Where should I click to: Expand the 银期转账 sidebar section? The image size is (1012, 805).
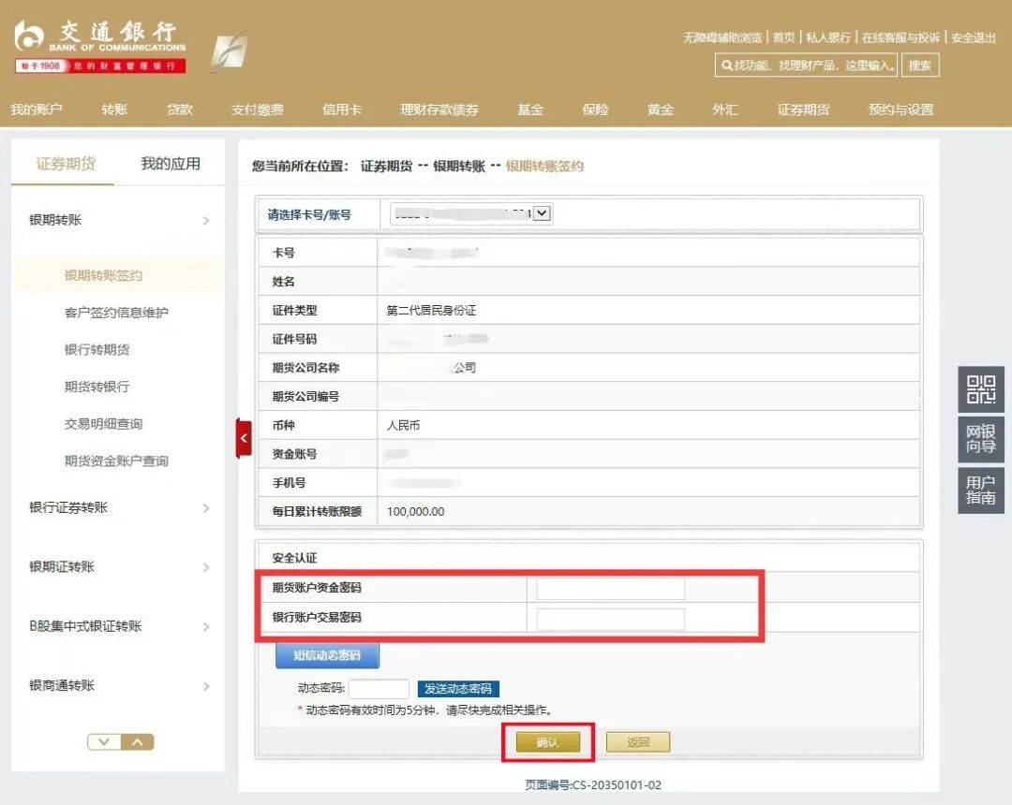pyautogui.click(x=117, y=220)
